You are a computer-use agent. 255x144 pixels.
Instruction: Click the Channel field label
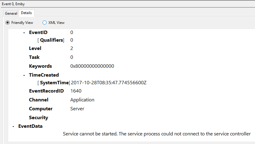(39, 100)
